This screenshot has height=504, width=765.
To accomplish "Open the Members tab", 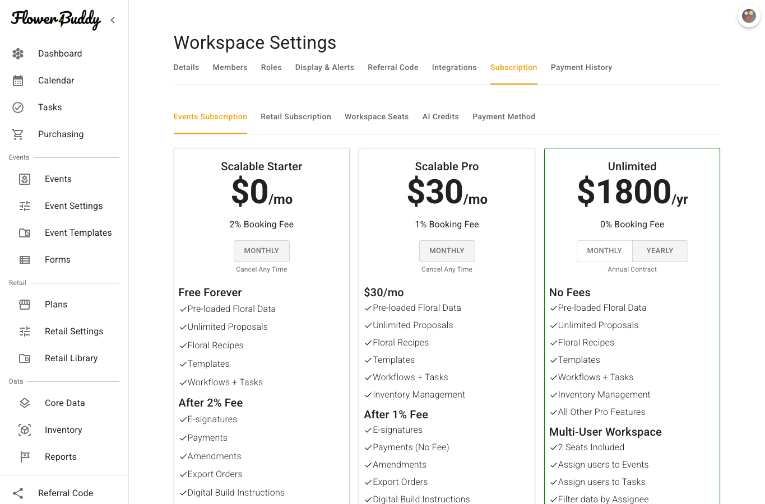I will [230, 68].
